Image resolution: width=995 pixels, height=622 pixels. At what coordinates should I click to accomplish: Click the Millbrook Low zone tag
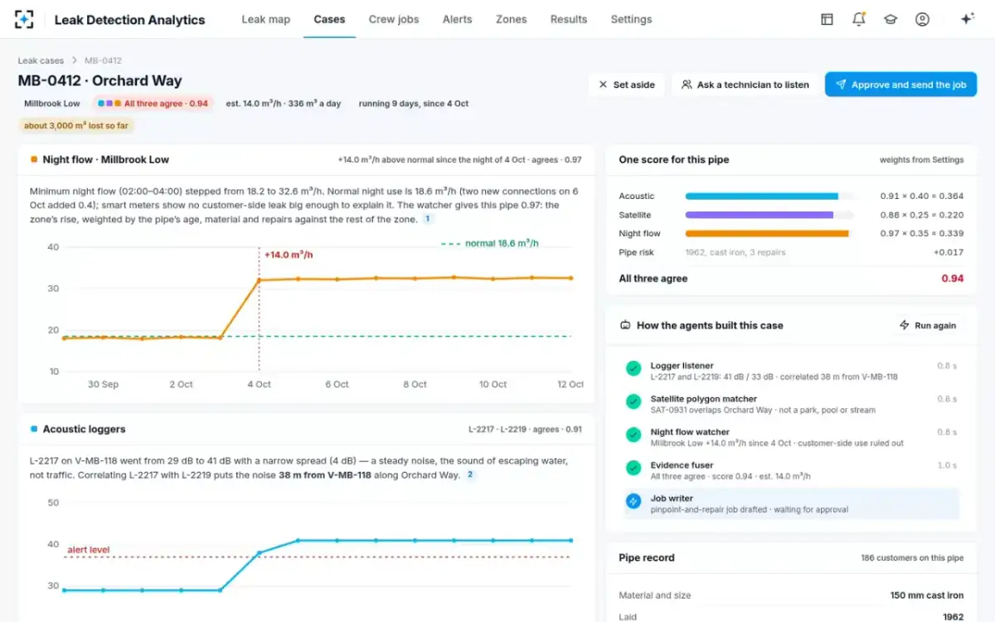click(x=52, y=104)
